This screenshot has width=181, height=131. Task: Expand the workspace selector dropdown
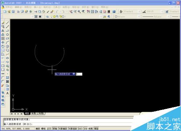32,16
